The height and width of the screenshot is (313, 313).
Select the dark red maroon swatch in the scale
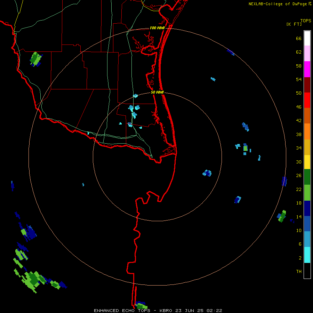click(x=307, y=85)
